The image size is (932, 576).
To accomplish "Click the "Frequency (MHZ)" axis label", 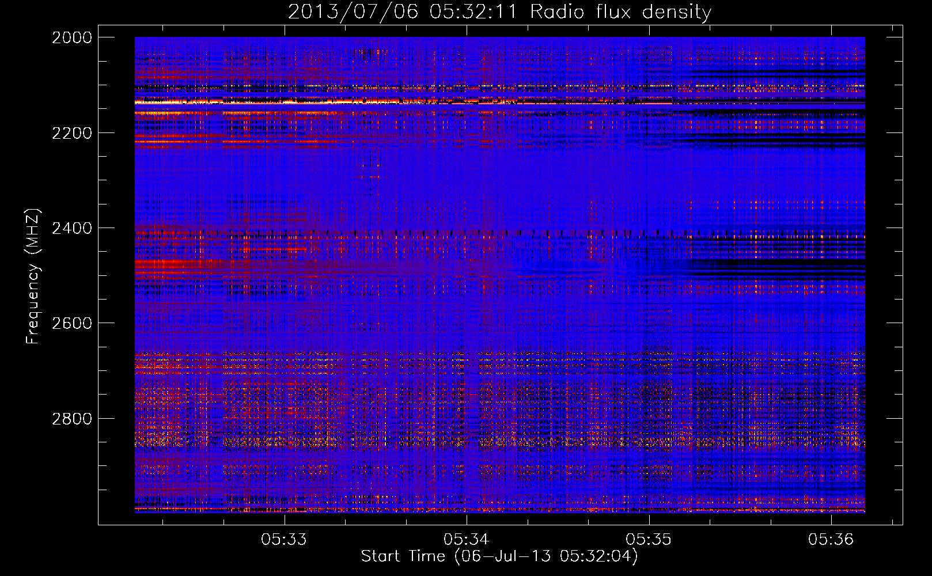I will pyautogui.click(x=32, y=276).
